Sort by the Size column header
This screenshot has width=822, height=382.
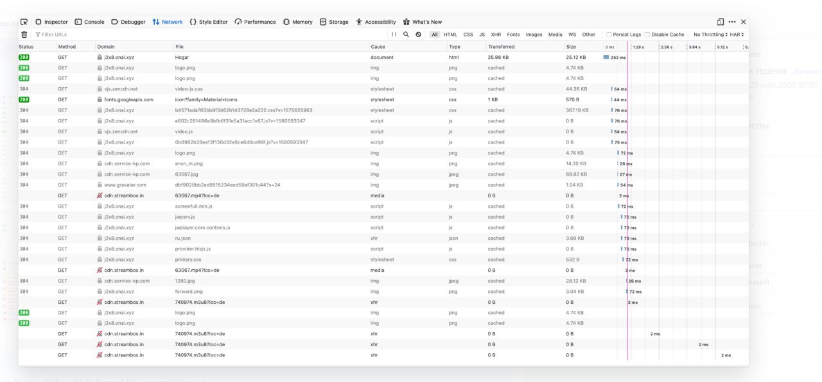click(583, 47)
